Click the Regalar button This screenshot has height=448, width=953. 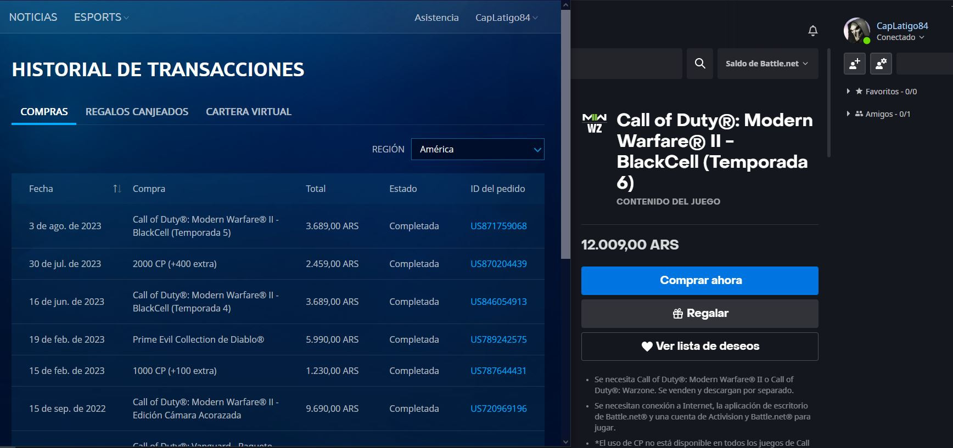(700, 314)
